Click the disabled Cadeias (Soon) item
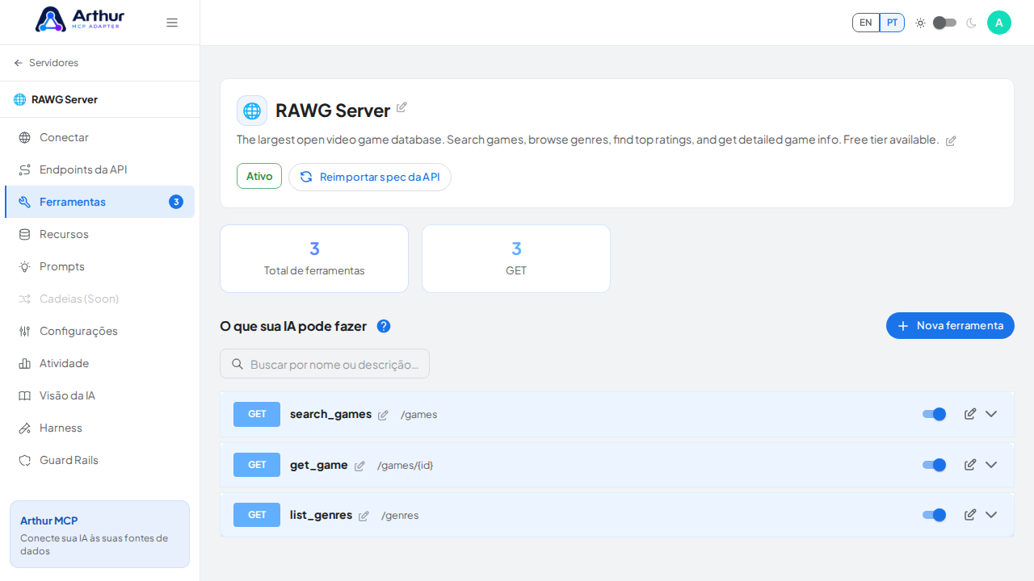Viewport: 1034px width, 581px height. coord(99,299)
